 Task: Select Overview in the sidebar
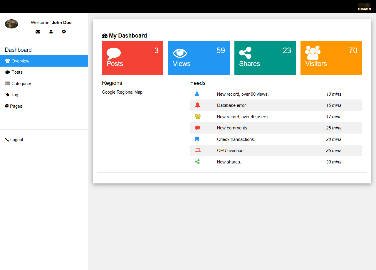(44, 61)
